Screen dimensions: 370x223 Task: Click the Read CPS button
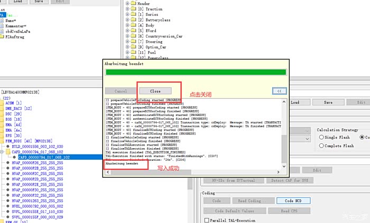click(289, 211)
